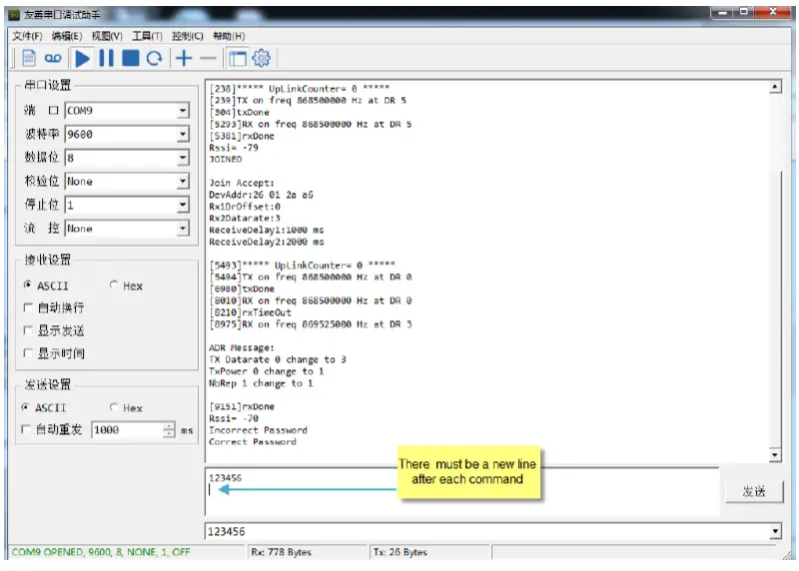Viewport: 799px width, 571px height.
Task: Expand the 校验位 None dropdown
Action: 182,182
